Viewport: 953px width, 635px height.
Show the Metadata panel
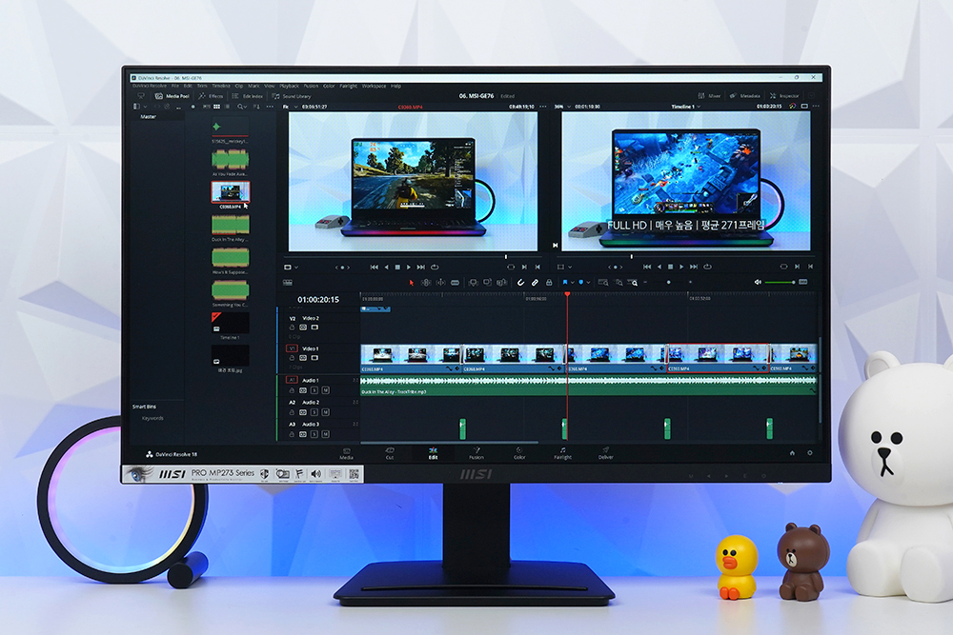tap(745, 96)
